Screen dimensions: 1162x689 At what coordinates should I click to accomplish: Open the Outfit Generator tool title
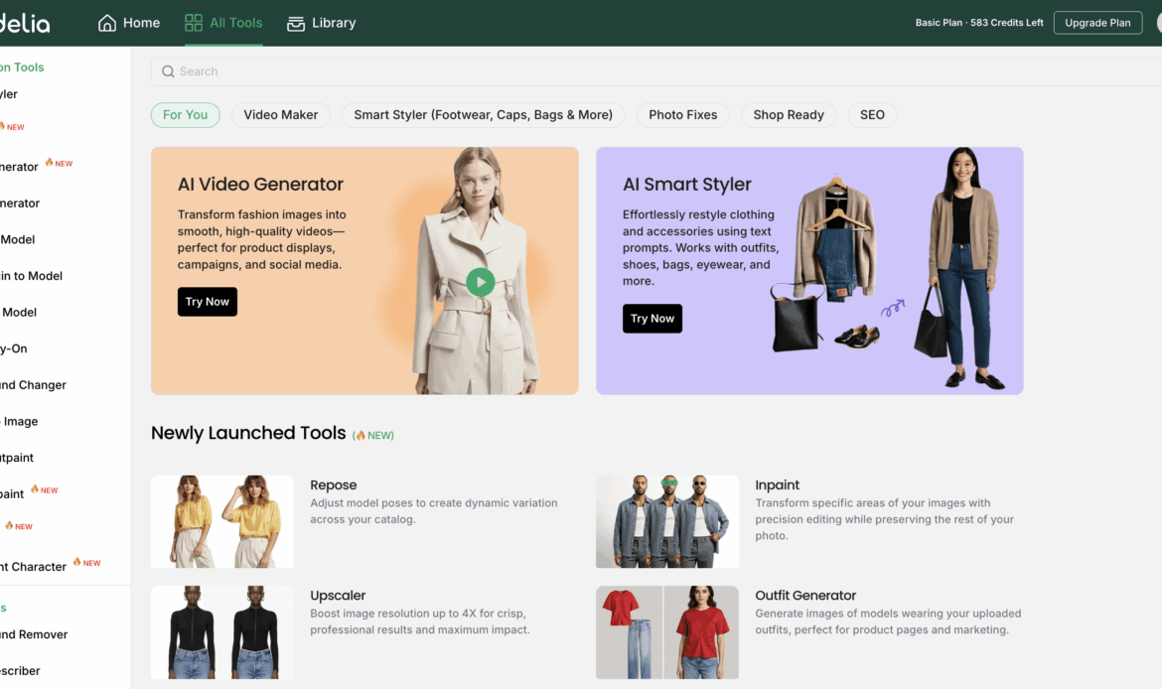[805, 596]
